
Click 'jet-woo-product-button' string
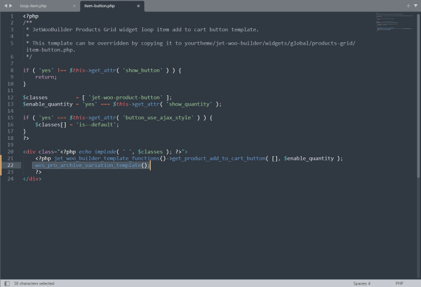click(125, 98)
